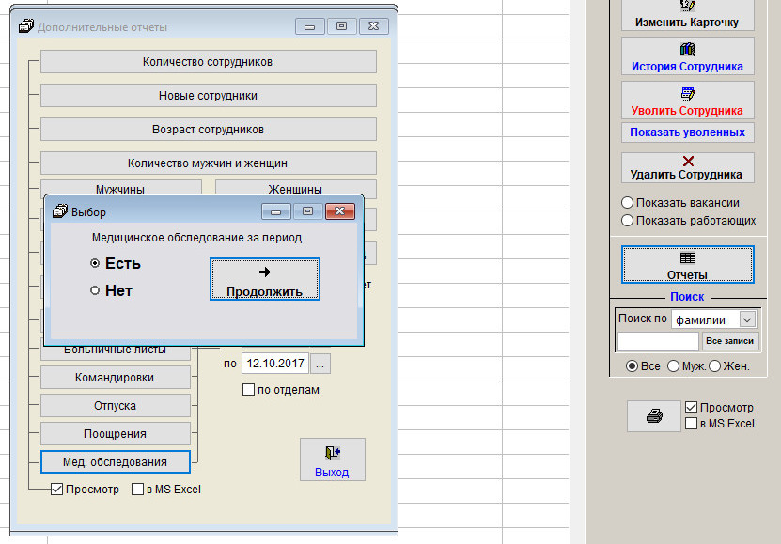Viewport: 781px width, 544px height.
Task: Click arrow icon on Продолжить button
Action: click(265, 272)
